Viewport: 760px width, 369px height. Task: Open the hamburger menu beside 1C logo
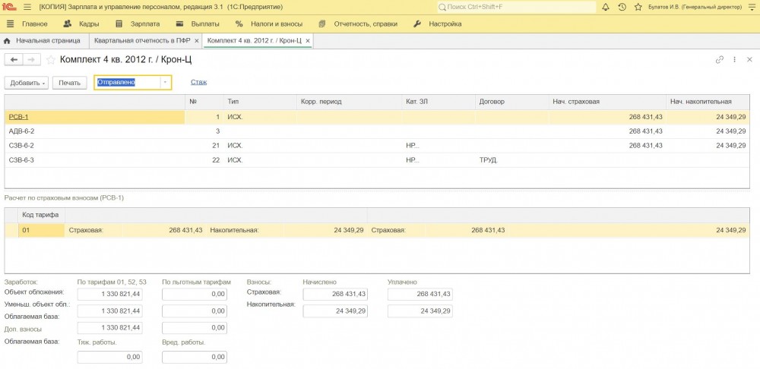tap(27, 7)
